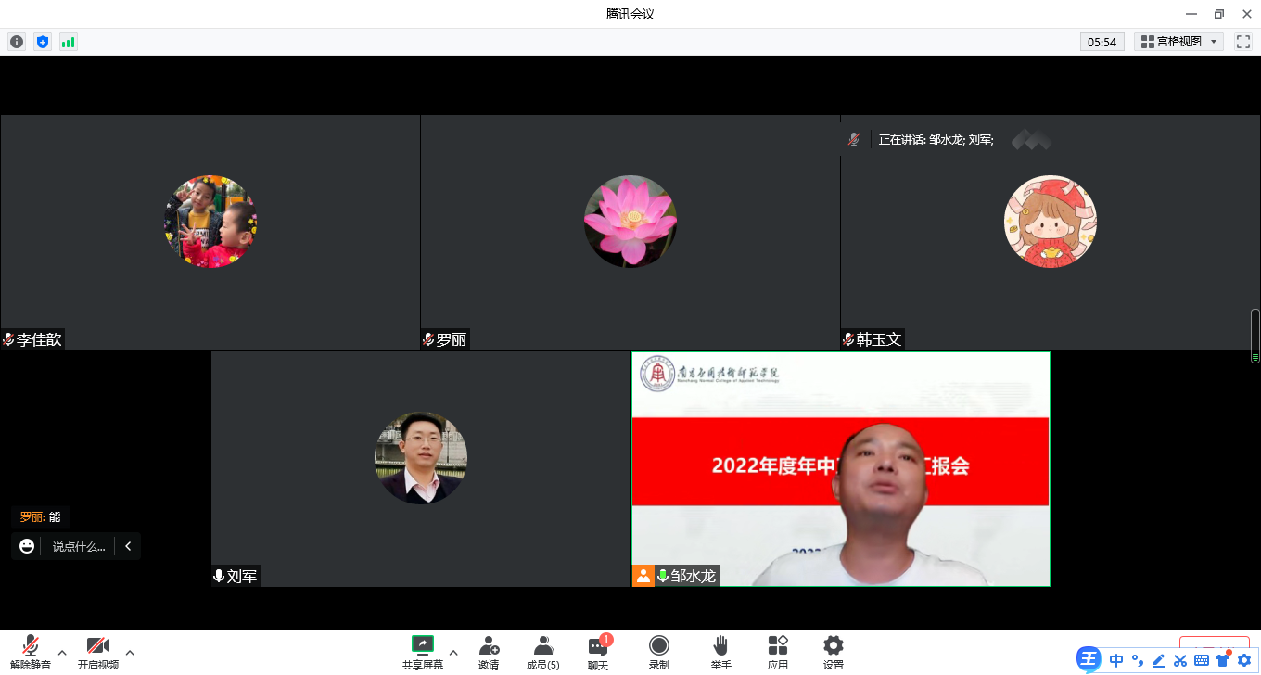The width and height of the screenshot is (1261, 675).
Task: Expand video options arrow beside 开启视频
Action: point(130,653)
